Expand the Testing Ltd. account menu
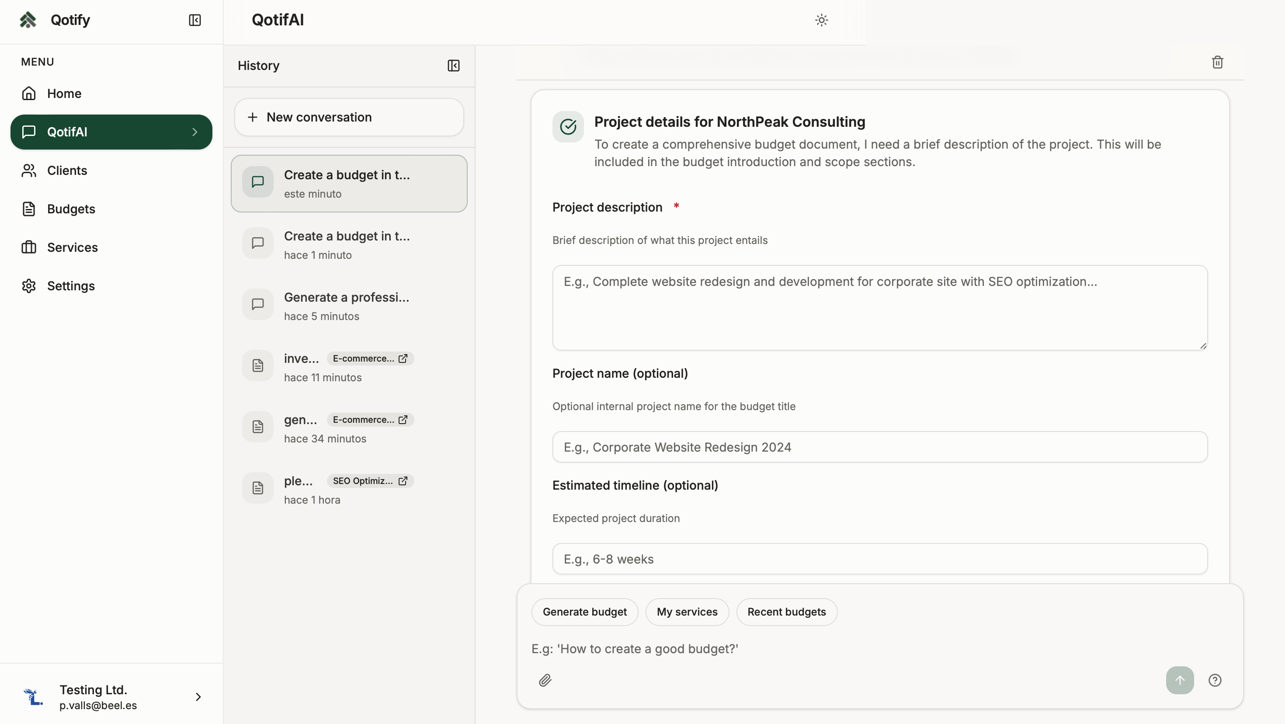Image resolution: width=1285 pixels, height=724 pixels. click(198, 696)
